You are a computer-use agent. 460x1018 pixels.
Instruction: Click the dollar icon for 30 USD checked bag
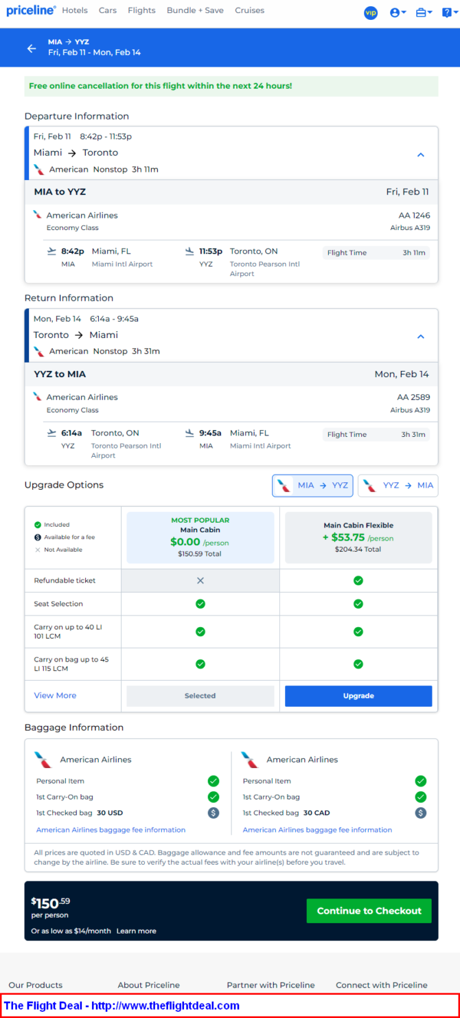pos(214,813)
